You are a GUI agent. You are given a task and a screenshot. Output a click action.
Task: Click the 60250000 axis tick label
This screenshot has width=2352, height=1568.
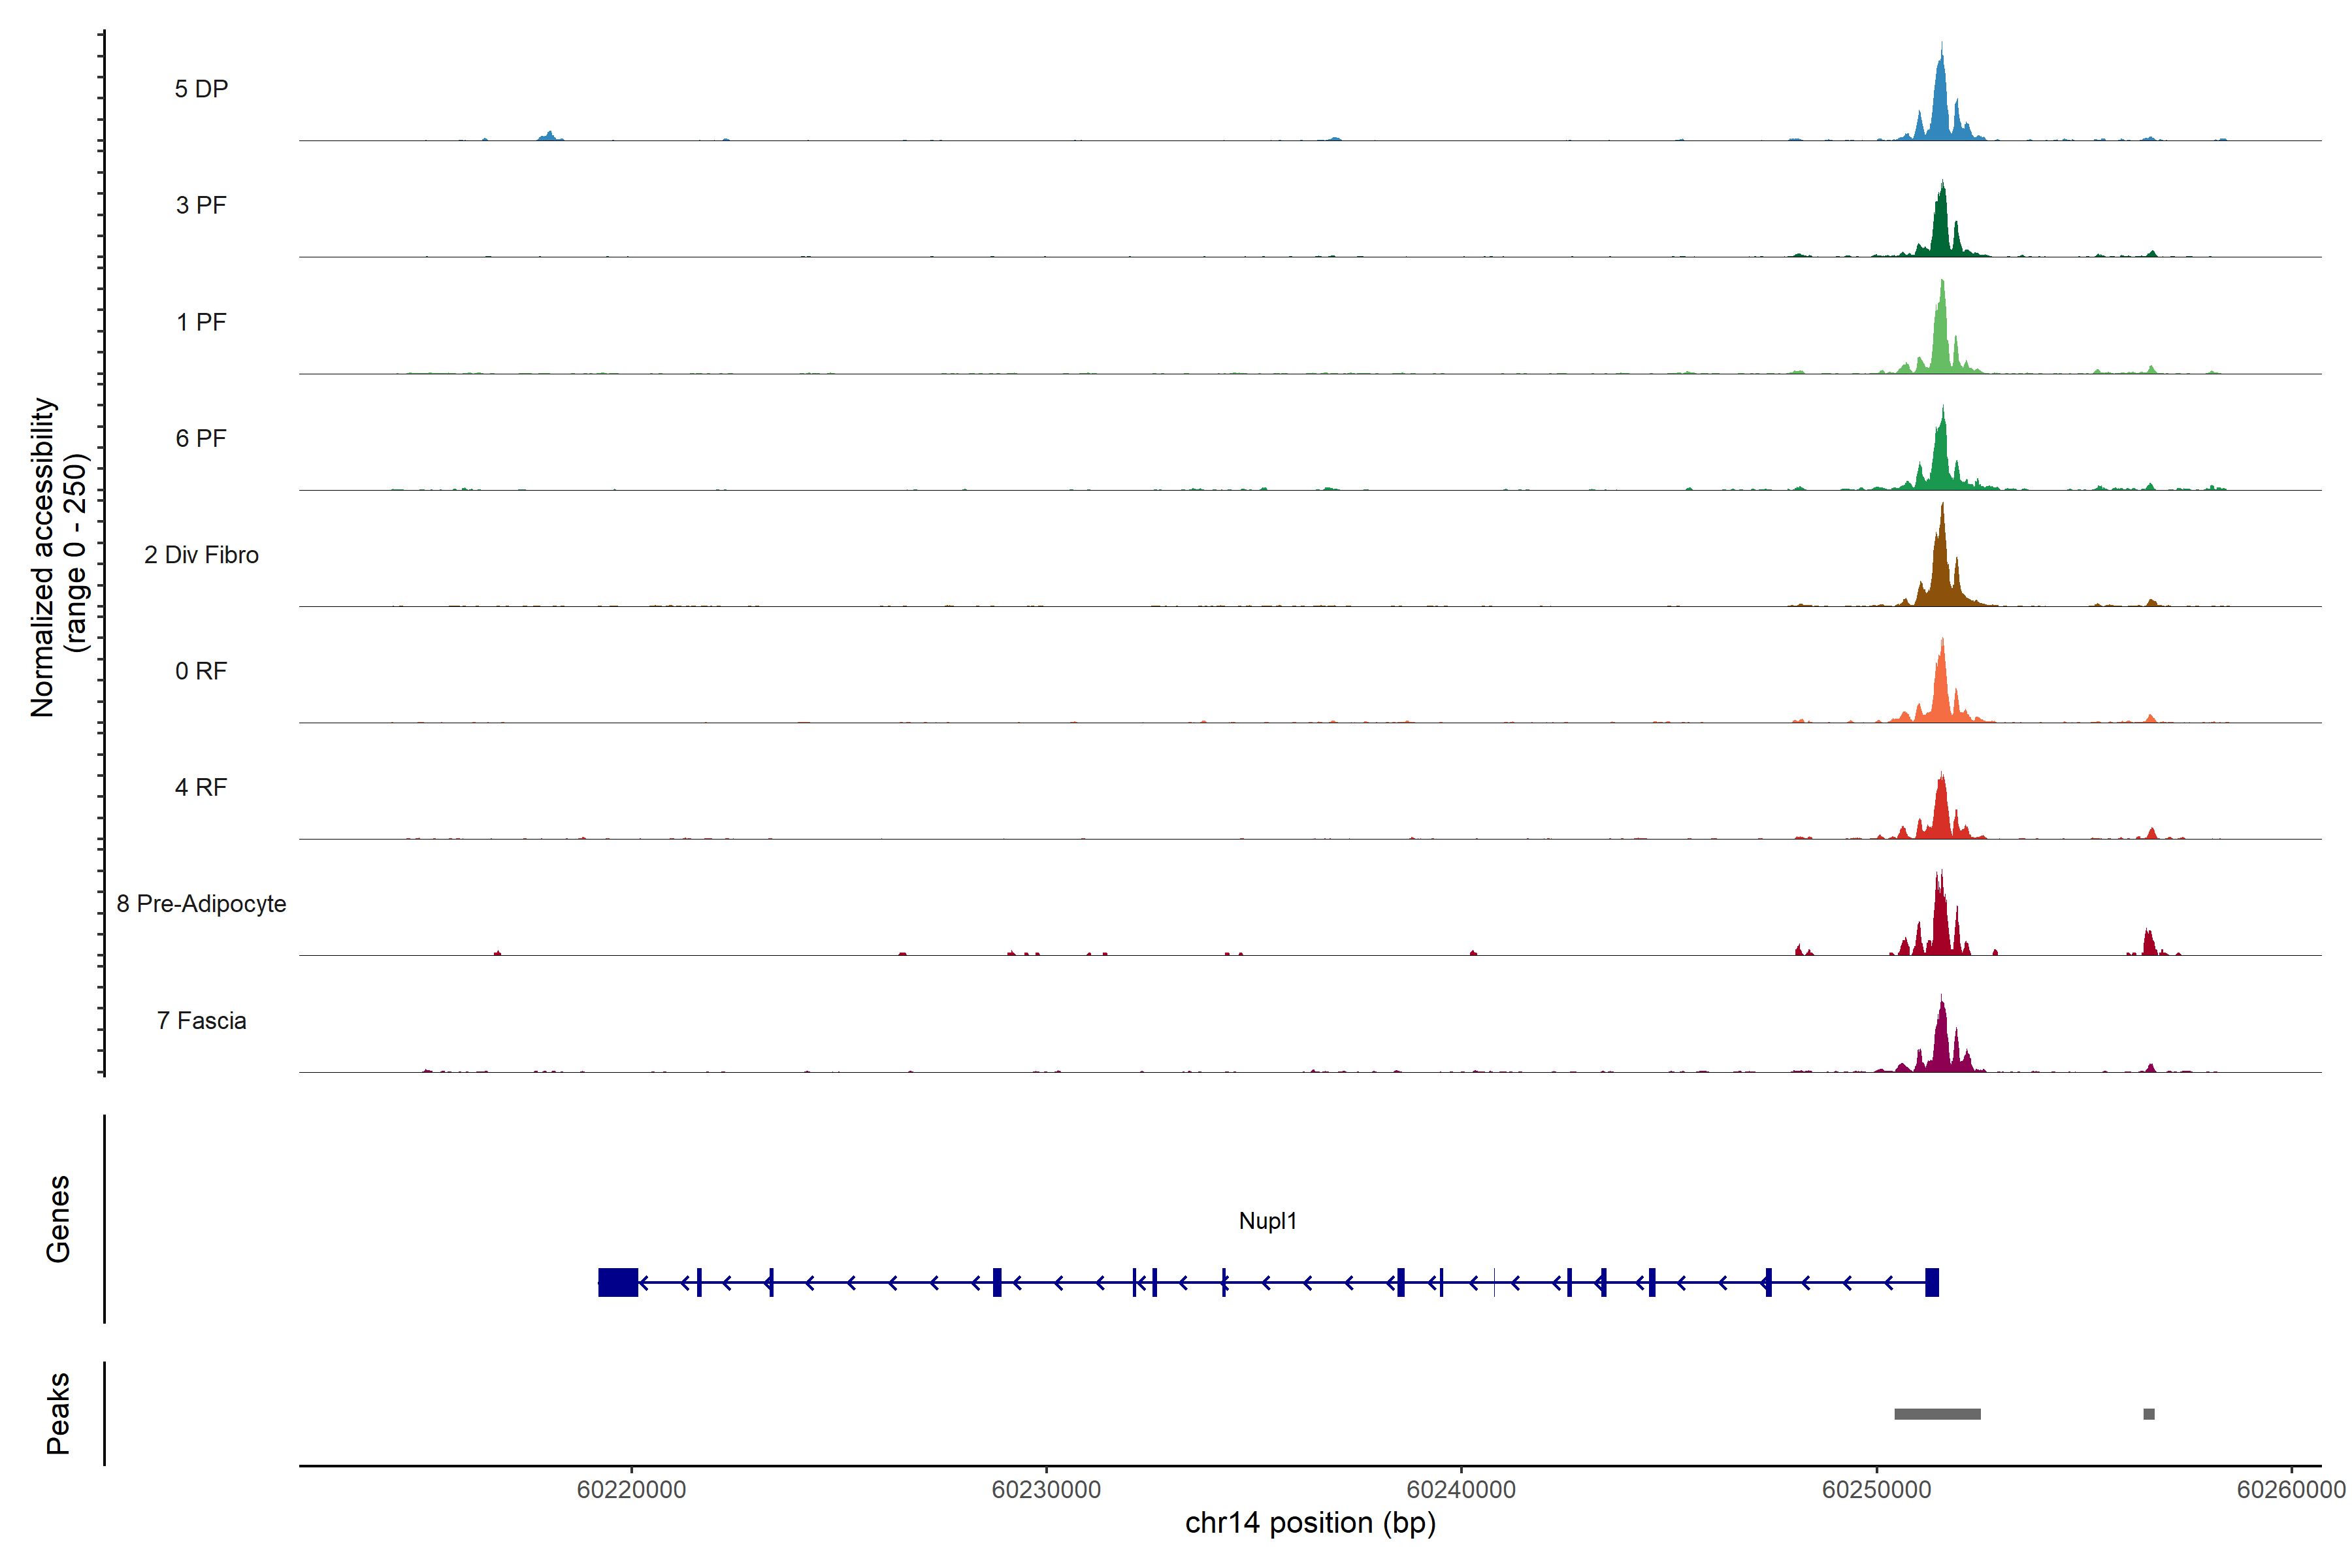click(x=1876, y=1490)
